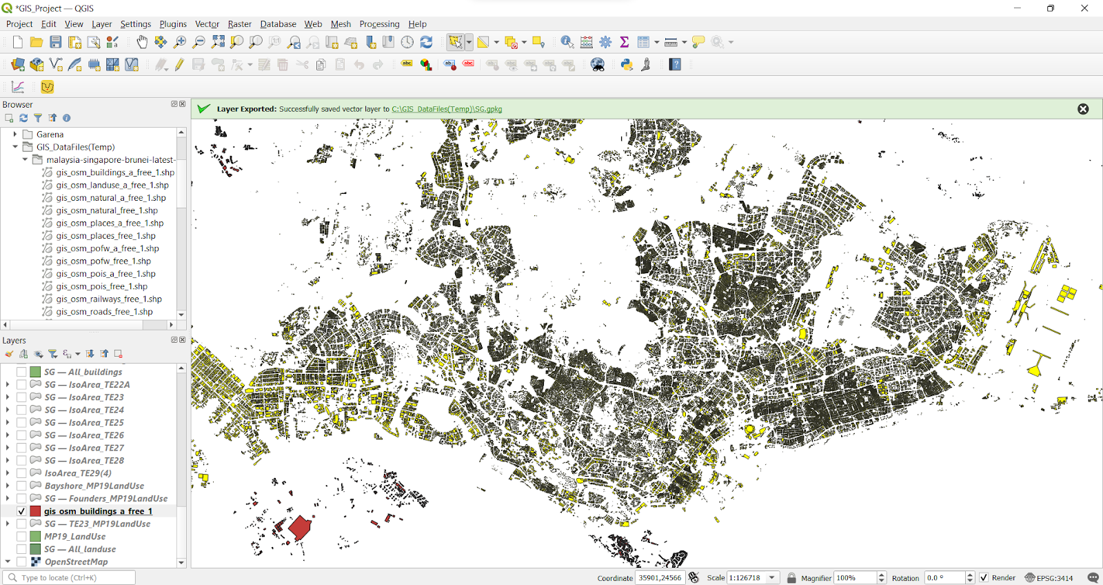This screenshot has width=1103, height=585.
Task: Click the red symbol swatch of gis_osm_buildings layer
Action: 35,511
